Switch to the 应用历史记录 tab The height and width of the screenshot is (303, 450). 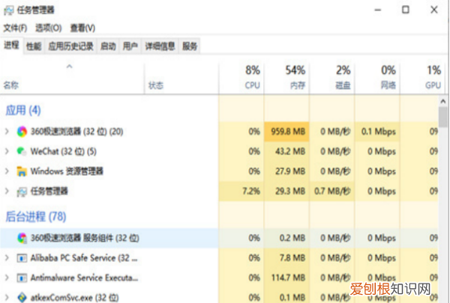[71, 46]
